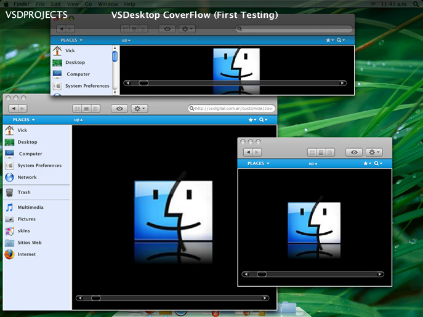Switch to column view in the main window
The width and height of the screenshot is (423, 317).
pos(95,109)
